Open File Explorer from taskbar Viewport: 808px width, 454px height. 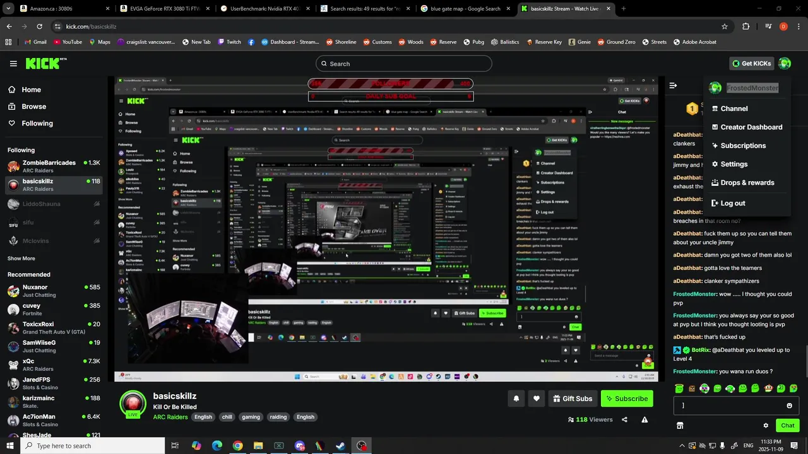tap(258, 446)
